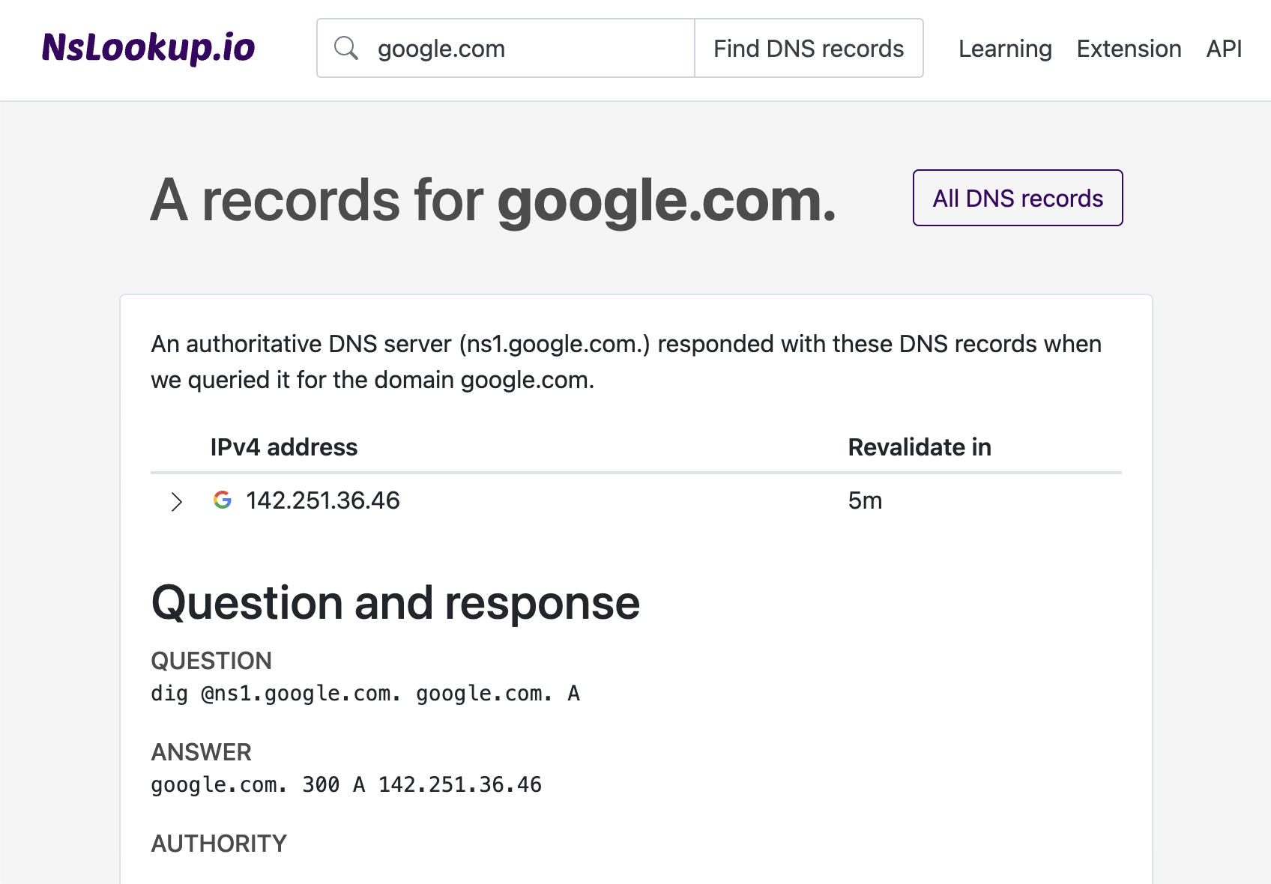
Task: Open All DNS records
Action: tap(1017, 198)
